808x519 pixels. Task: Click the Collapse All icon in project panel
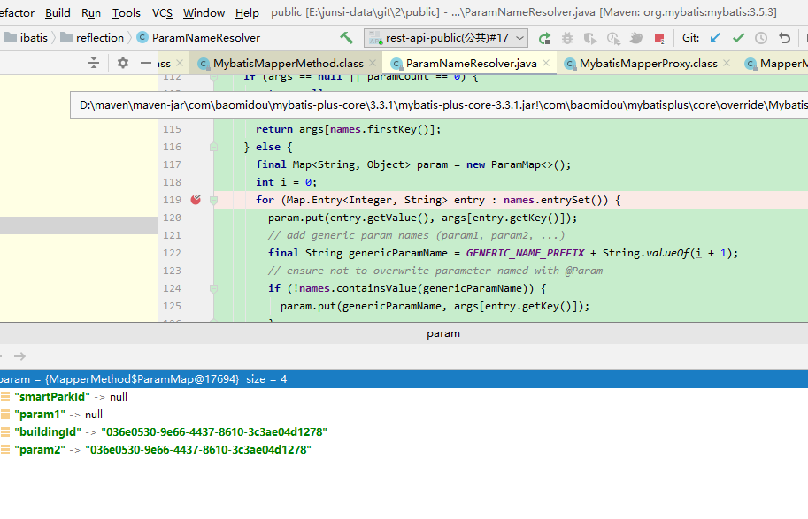click(94, 63)
